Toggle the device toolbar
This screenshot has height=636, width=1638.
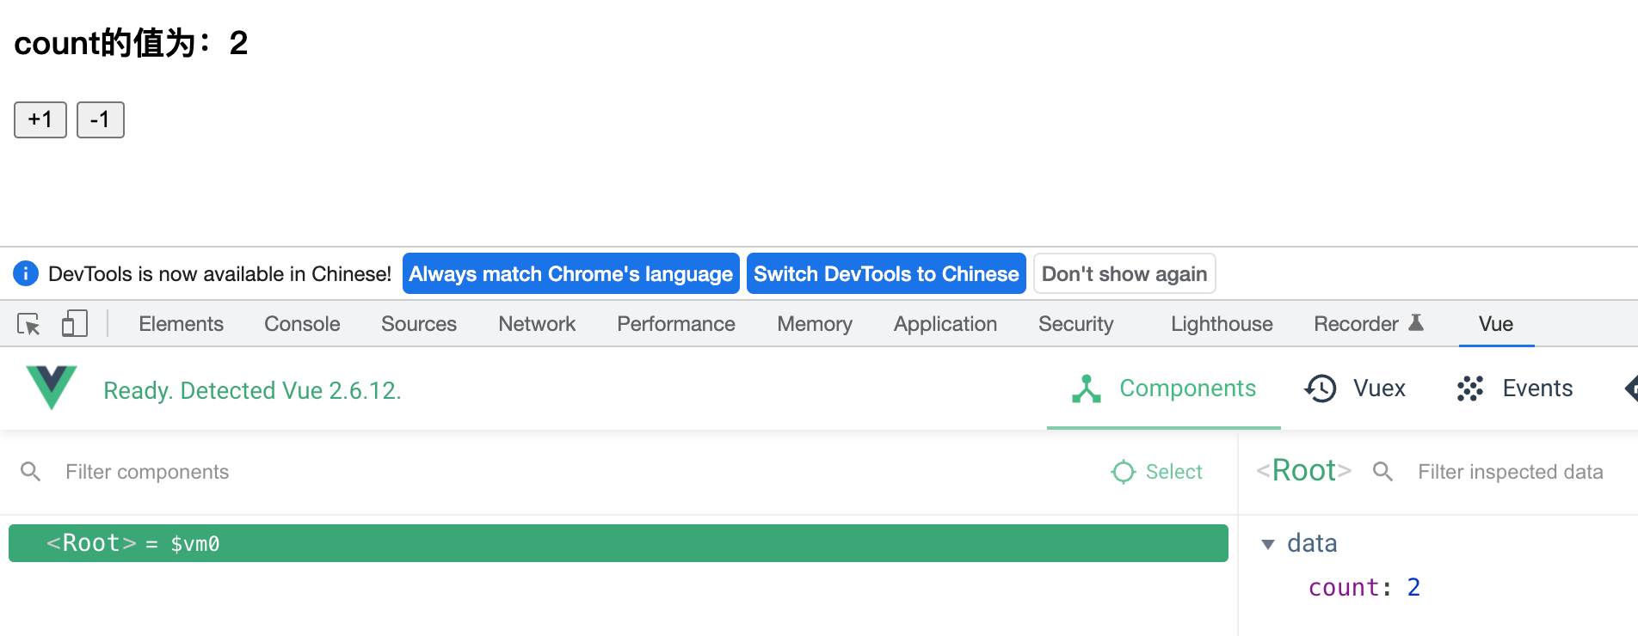[74, 322]
